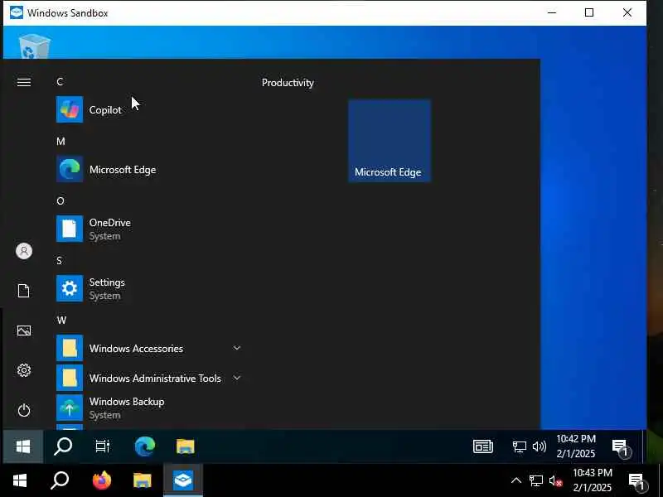
Task: Open the host notification center icon
Action: [636, 481]
